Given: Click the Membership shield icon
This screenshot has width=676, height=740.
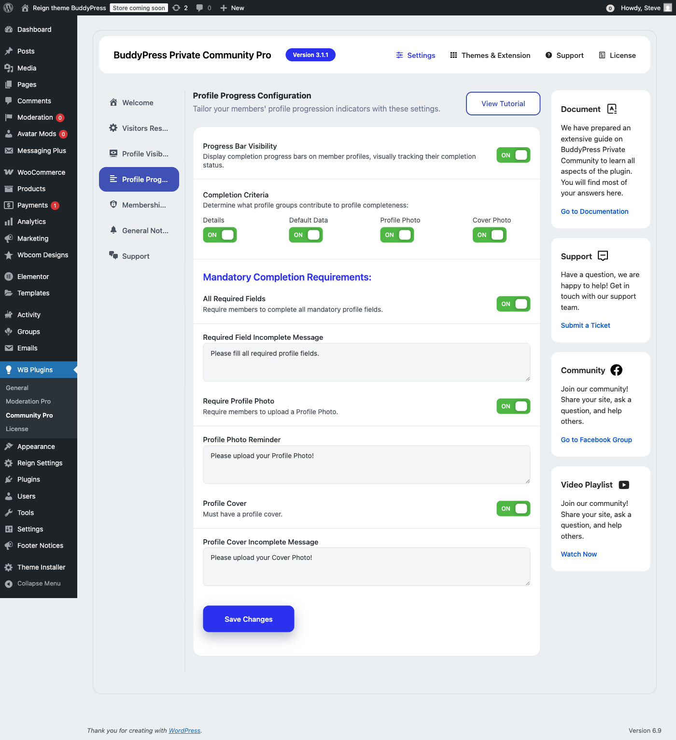Looking at the screenshot, I should click(113, 204).
